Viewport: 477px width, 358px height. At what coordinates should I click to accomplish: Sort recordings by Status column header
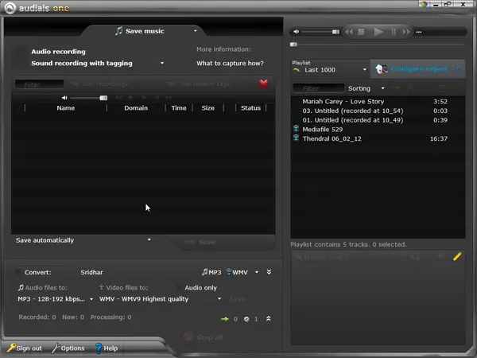point(250,107)
